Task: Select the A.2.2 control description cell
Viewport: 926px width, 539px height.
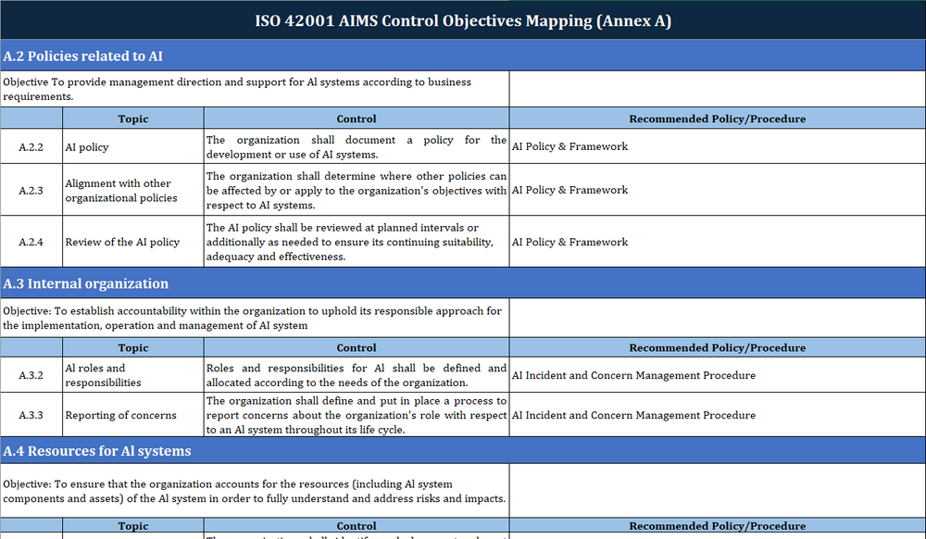Action: point(357,146)
